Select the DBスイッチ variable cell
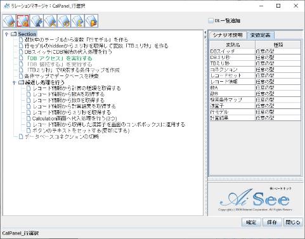 pyautogui.click(x=233, y=51)
